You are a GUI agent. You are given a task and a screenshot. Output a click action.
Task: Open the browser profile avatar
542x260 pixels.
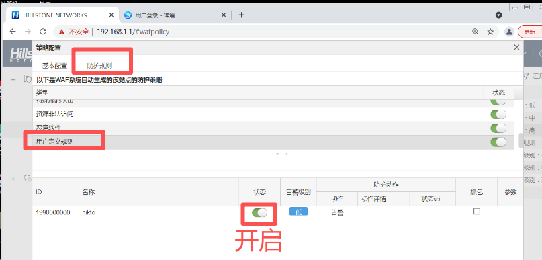[509, 32]
